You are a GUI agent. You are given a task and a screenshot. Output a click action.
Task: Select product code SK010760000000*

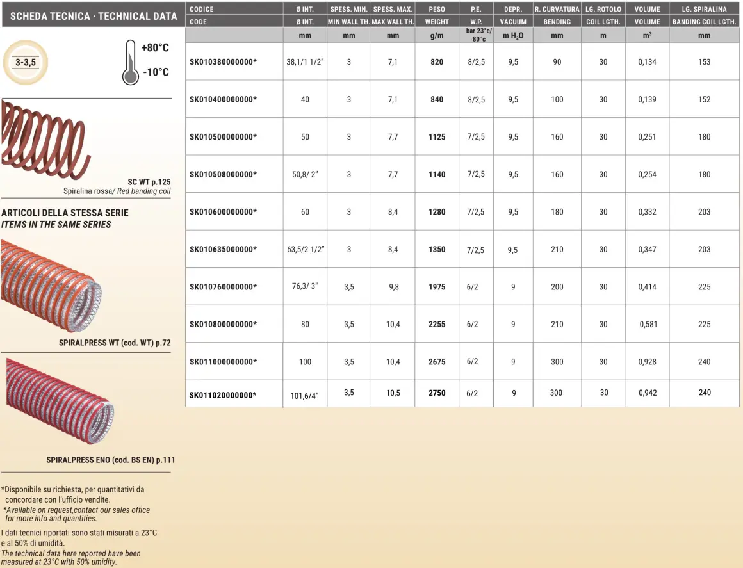[x=223, y=288]
